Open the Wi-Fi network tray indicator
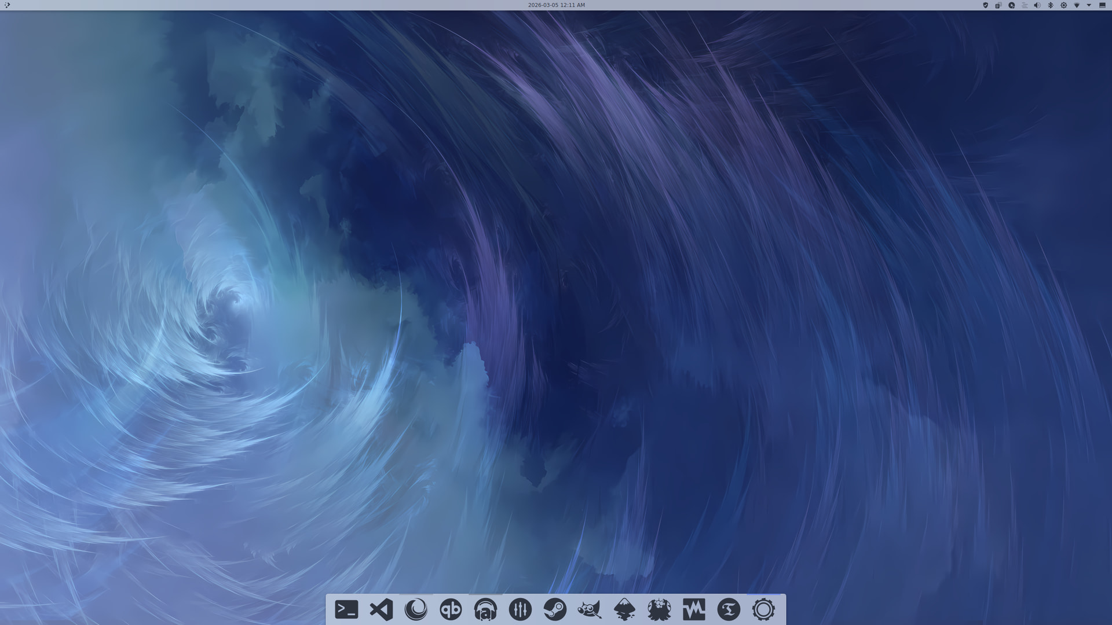Image resolution: width=1112 pixels, height=625 pixels. click(1077, 5)
